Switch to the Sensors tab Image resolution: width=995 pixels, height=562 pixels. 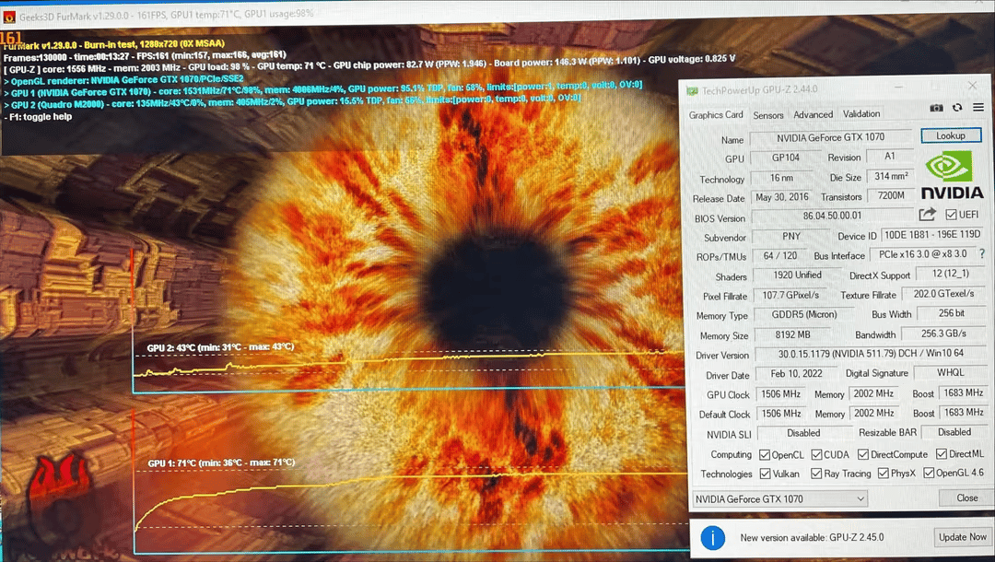(x=767, y=115)
